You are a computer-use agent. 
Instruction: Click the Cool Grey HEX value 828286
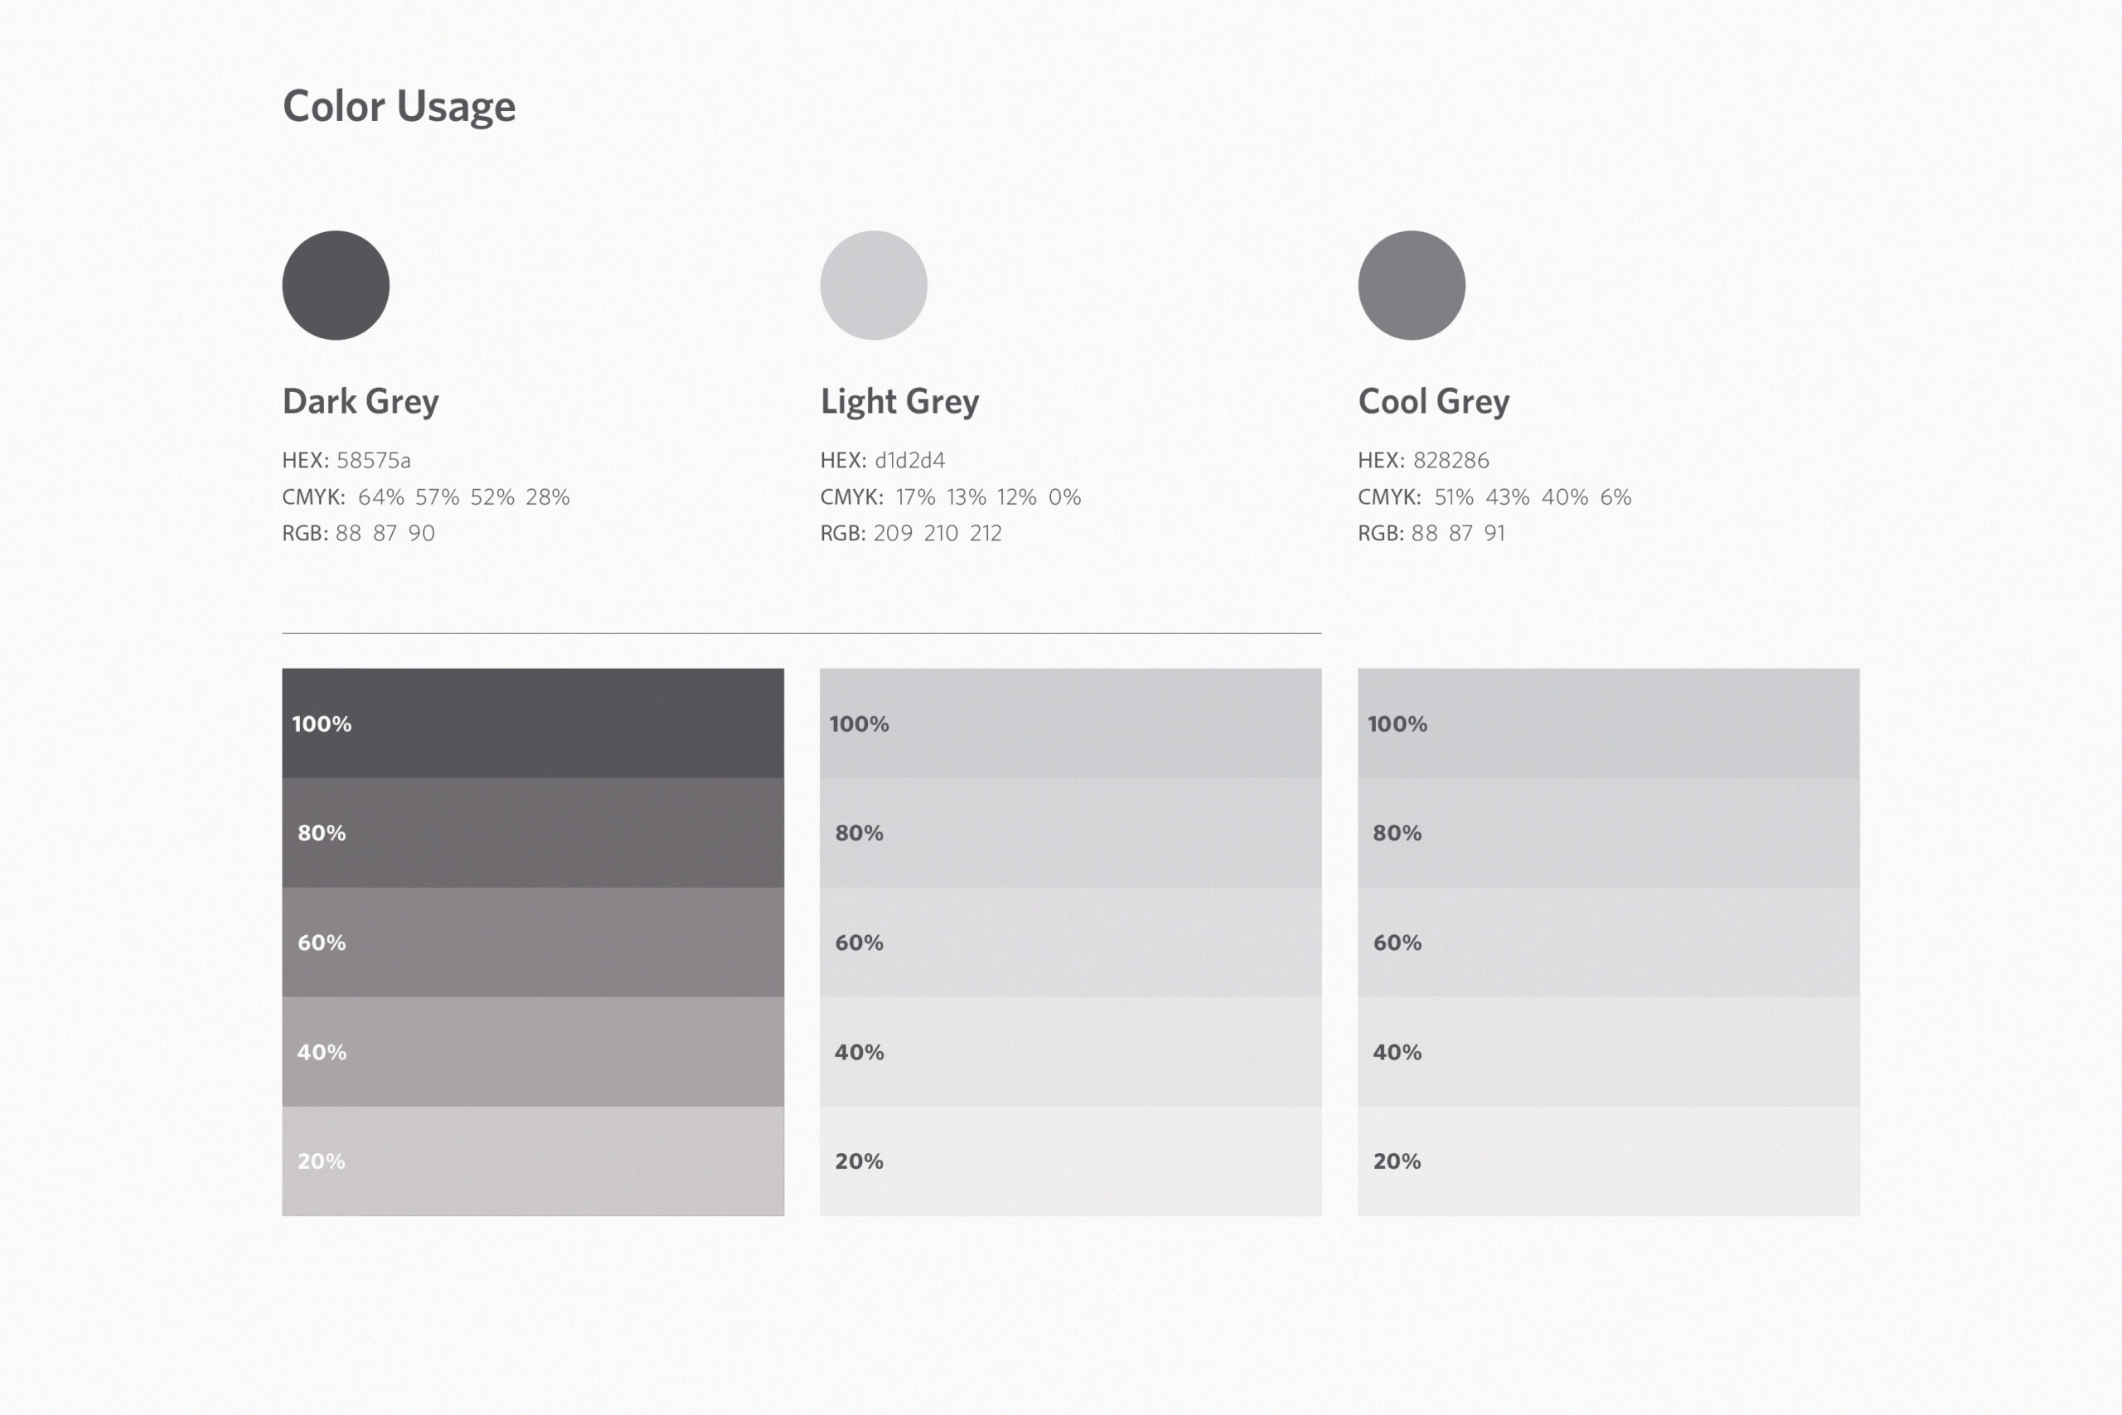(x=1451, y=460)
